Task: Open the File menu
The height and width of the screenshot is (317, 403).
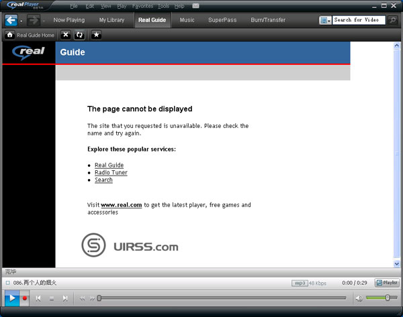Action: coord(74,6)
